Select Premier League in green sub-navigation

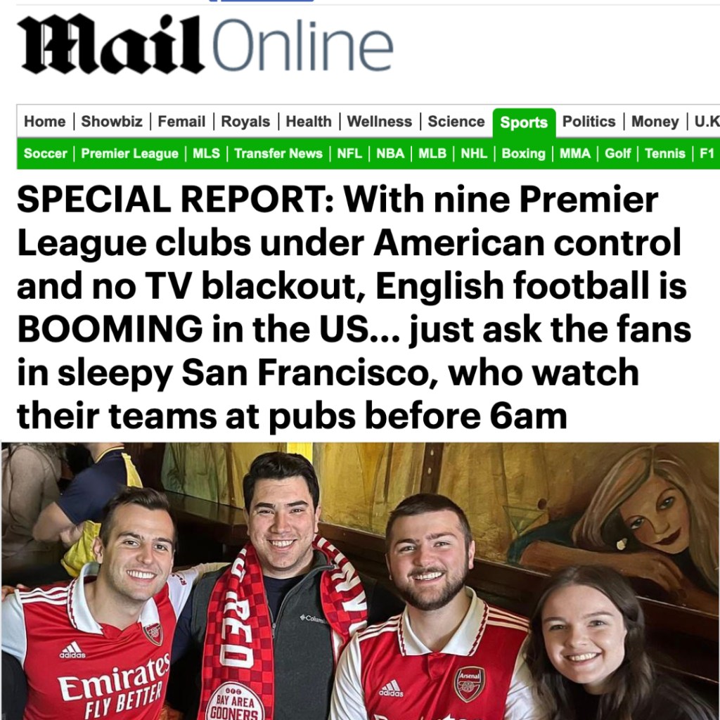click(x=129, y=153)
